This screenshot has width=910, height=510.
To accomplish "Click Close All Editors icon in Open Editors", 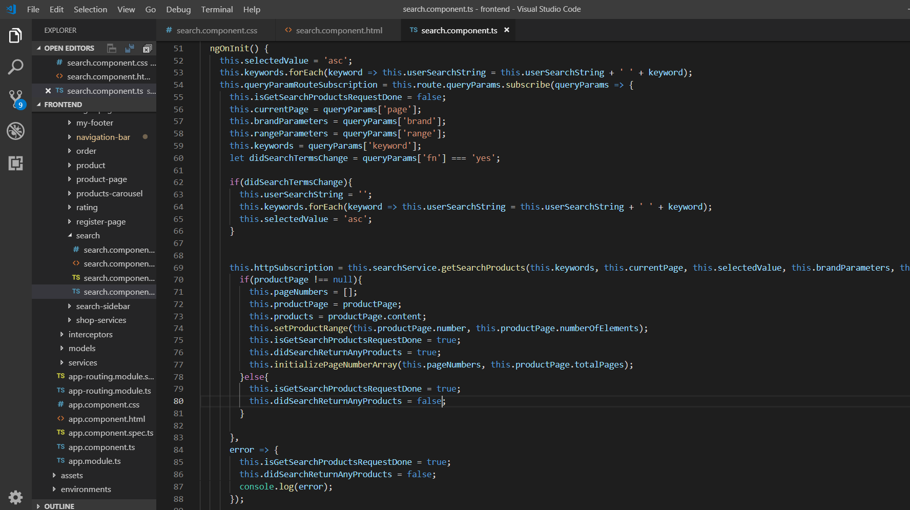I will (x=147, y=48).
